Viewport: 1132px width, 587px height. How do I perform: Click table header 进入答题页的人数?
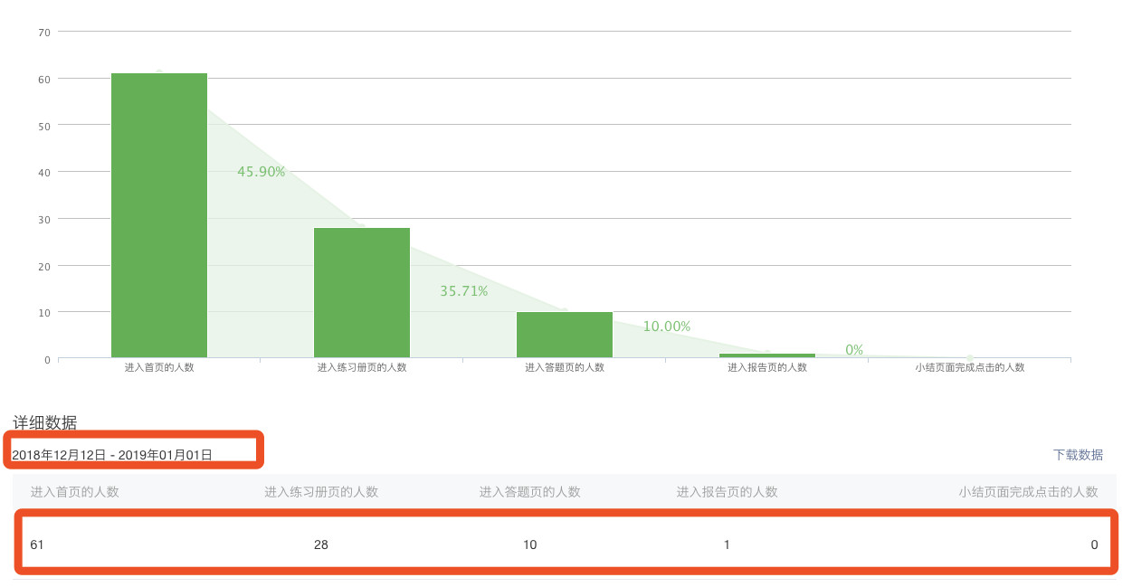(530, 492)
